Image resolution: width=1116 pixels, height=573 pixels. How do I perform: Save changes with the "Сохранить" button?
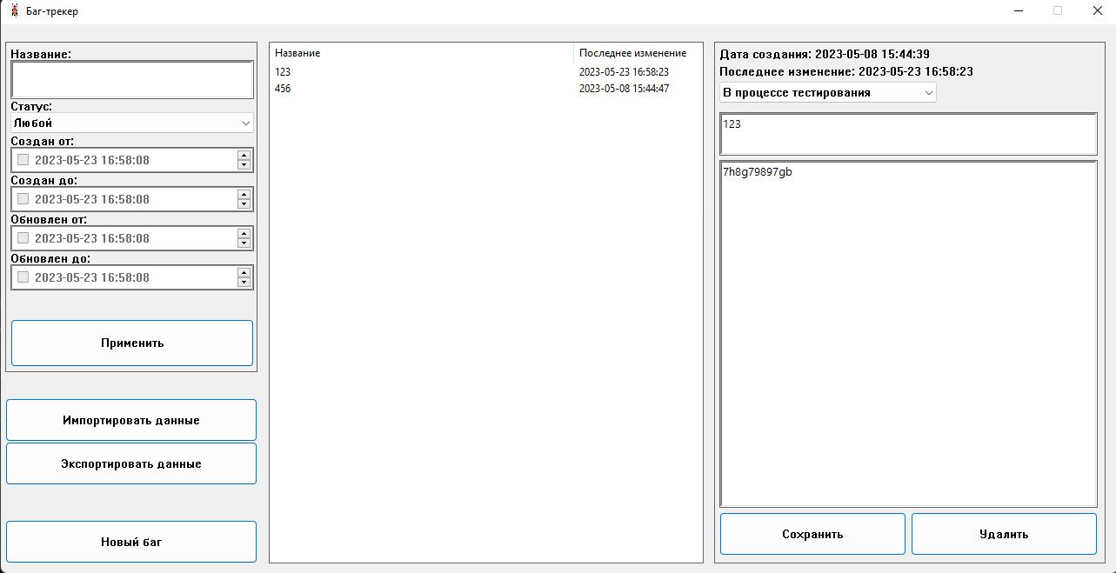click(812, 533)
